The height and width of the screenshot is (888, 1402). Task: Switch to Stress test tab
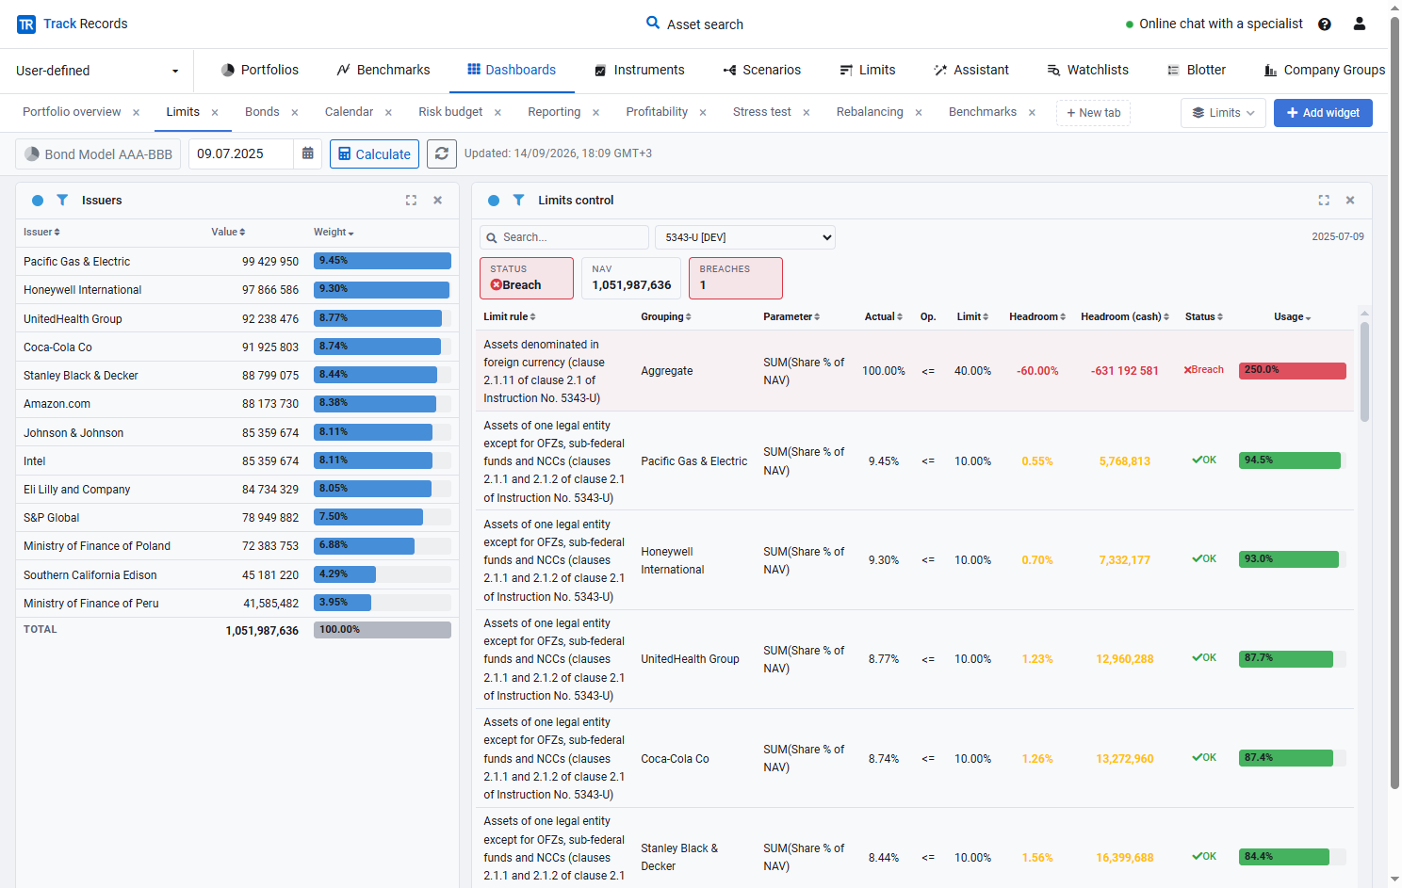(x=761, y=112)
